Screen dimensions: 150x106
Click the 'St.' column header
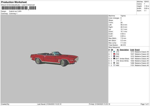(x=118, y=50)
